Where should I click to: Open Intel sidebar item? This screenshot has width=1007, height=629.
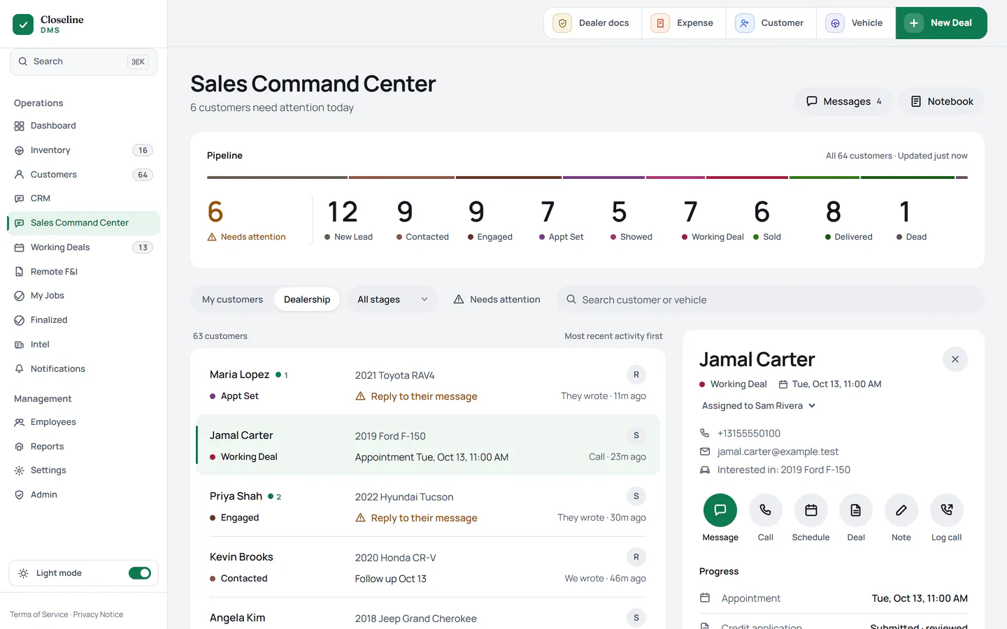point(83,345)
